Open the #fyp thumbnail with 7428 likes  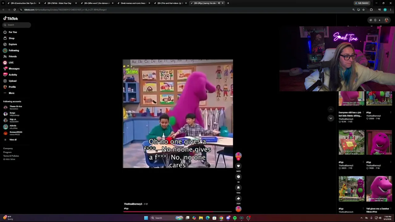point(379,142)
